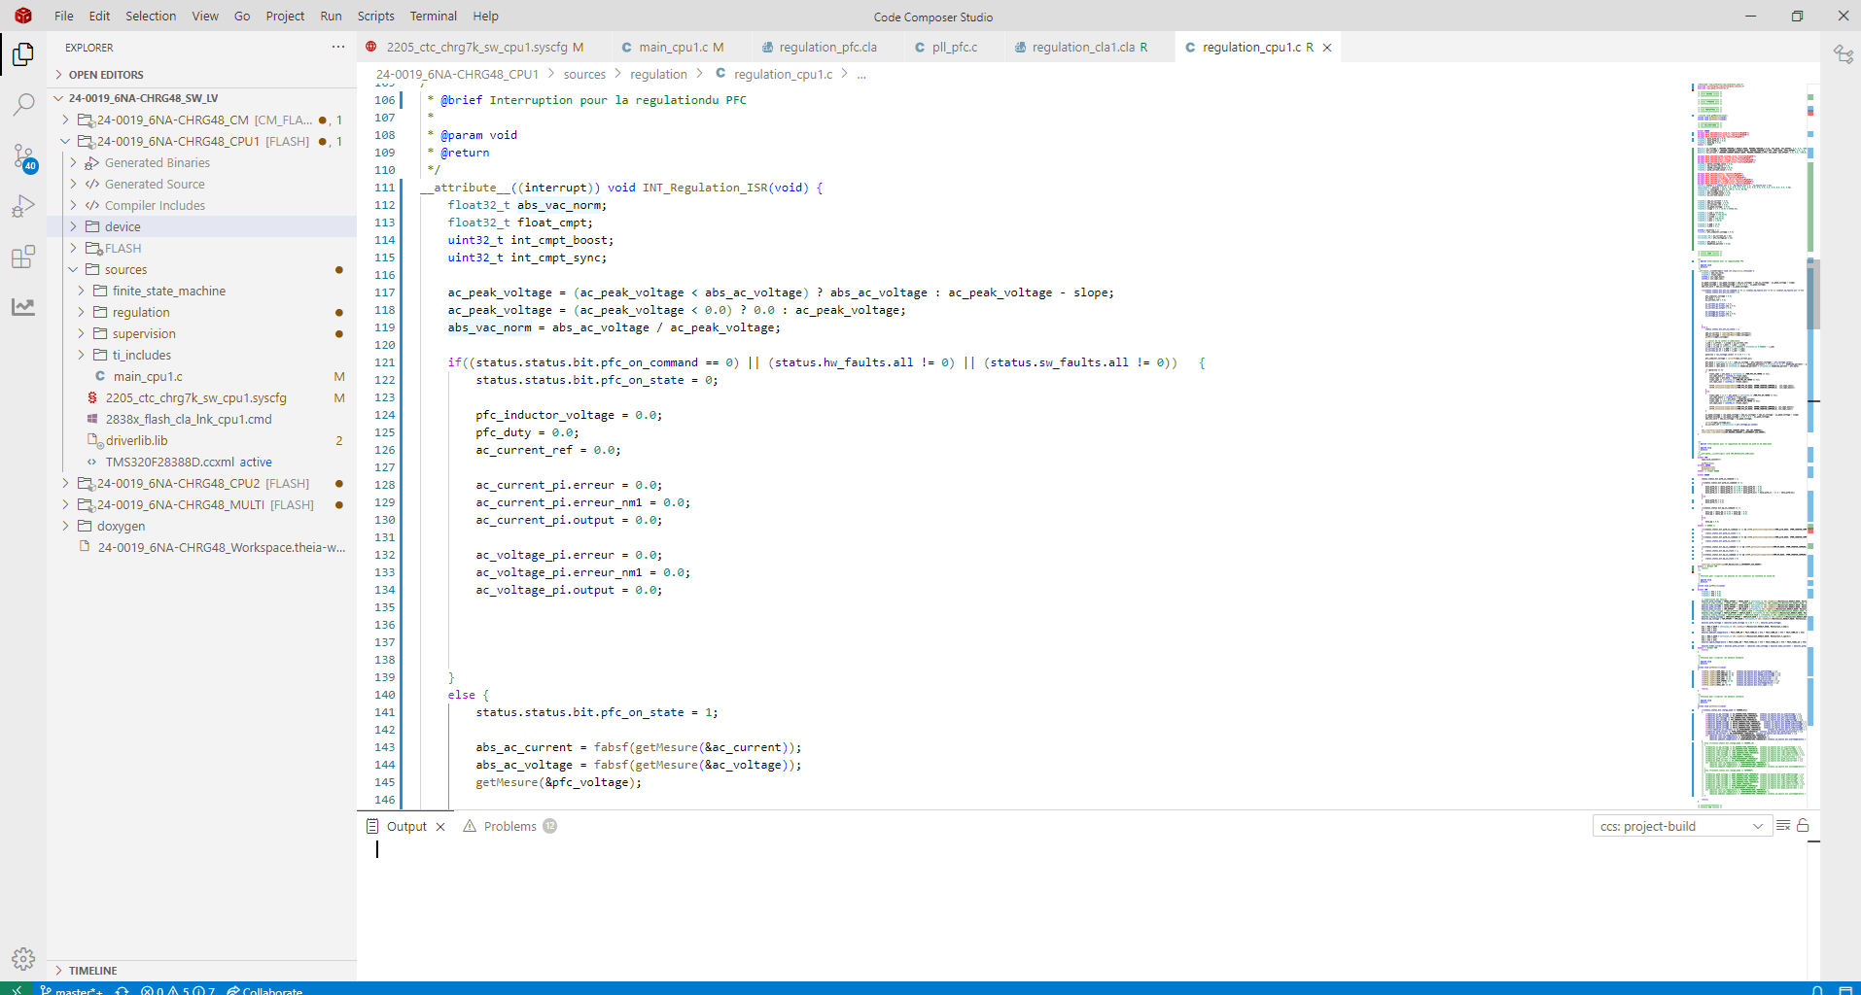The height and width of the screenshot is (995, 1861).
Task: Click the sources breadcrumb segment
Action: 584,74
